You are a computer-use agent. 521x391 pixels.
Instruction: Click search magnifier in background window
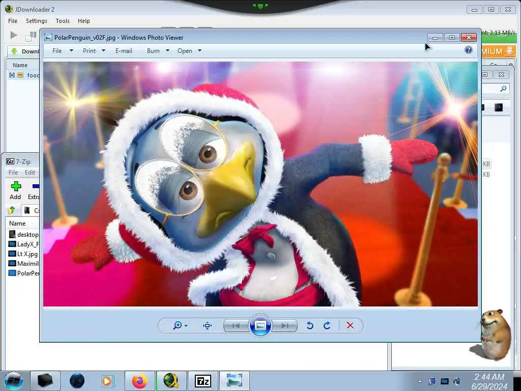pyautogui.click(x=503, y=89)
